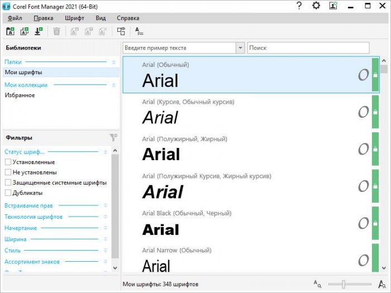Expand the Технология шрифтов filter
Screen dimensions: 391x293
105,217
